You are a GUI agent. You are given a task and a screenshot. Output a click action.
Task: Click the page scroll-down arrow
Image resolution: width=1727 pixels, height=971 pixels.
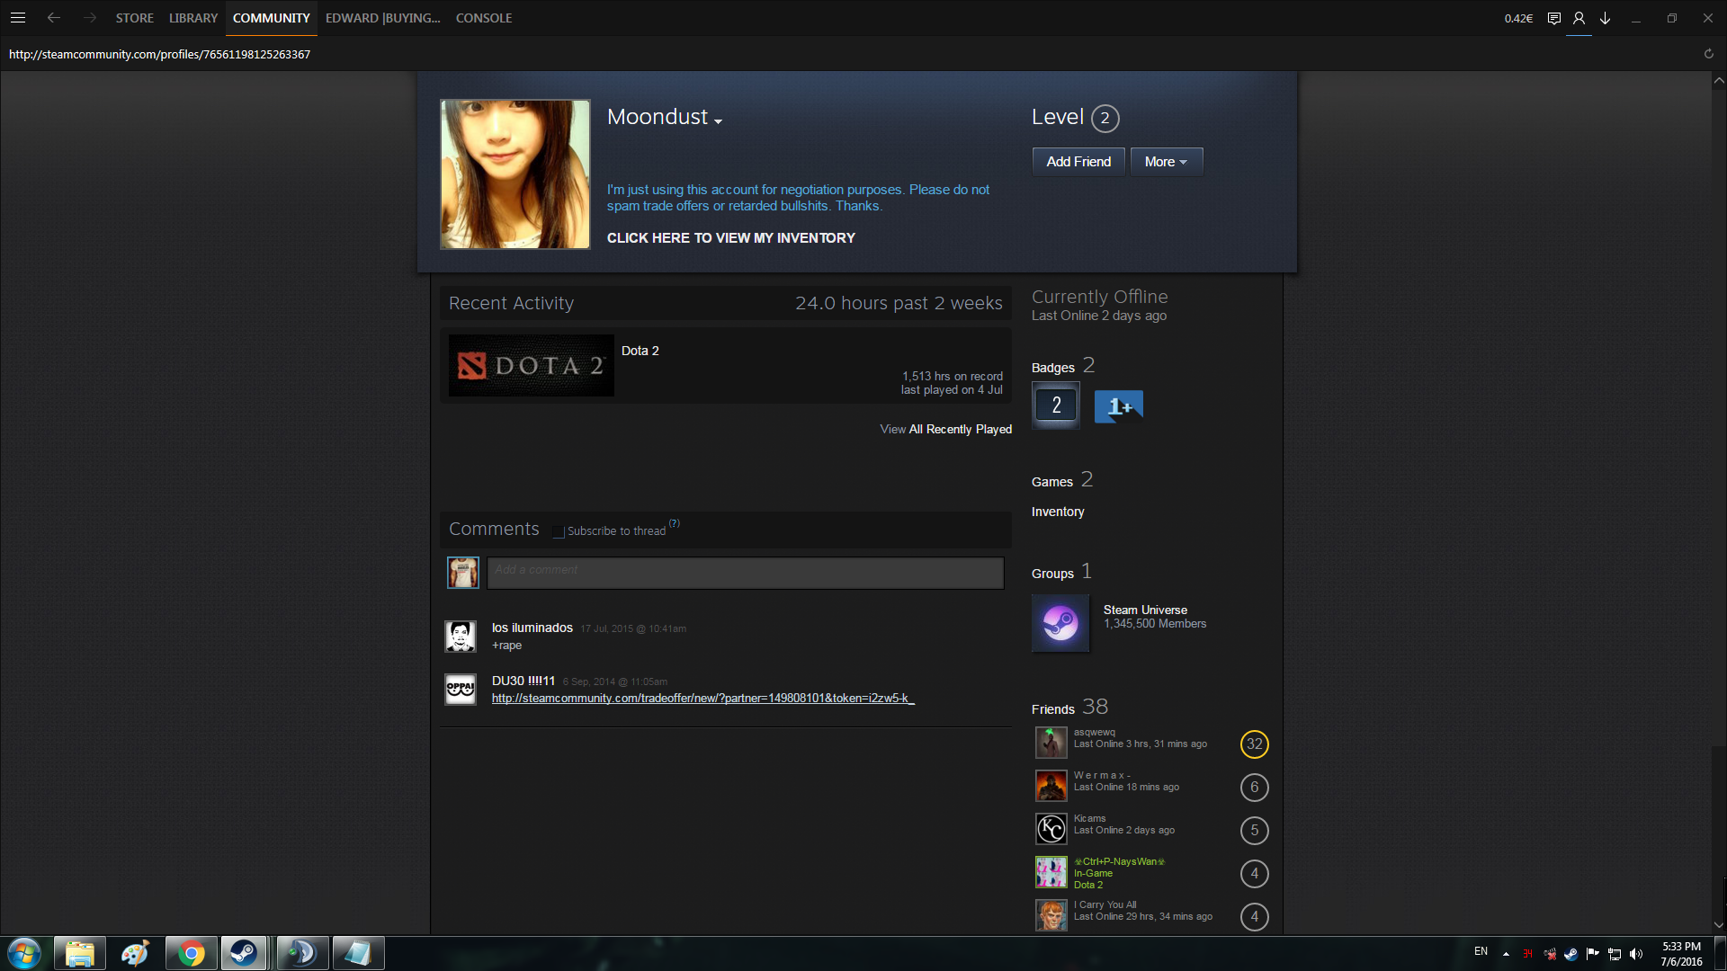(x=1718, y=924)
